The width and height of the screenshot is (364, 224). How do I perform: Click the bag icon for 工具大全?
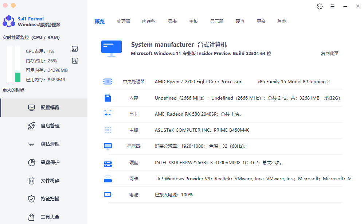(32, 217)
